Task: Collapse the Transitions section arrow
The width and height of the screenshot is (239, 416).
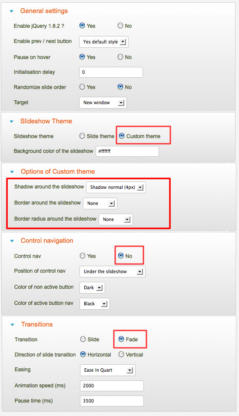Action: click(12, 325)
